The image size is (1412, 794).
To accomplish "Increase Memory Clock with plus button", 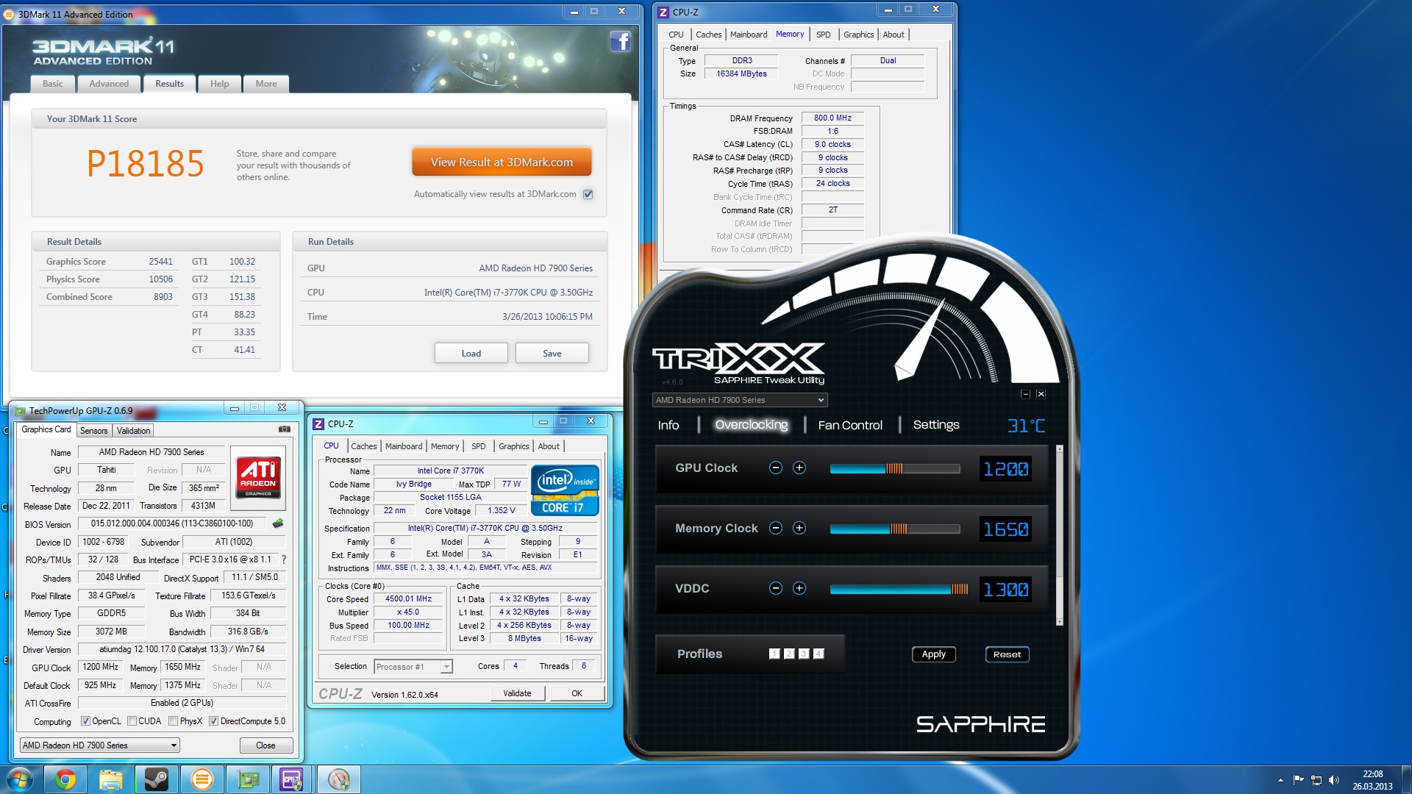I will (x=799, y=529).
